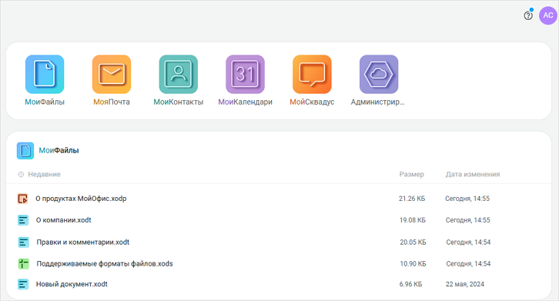
Task: Open file О компании.xodt
Action: pyautogui.click(x=63, y=220)
